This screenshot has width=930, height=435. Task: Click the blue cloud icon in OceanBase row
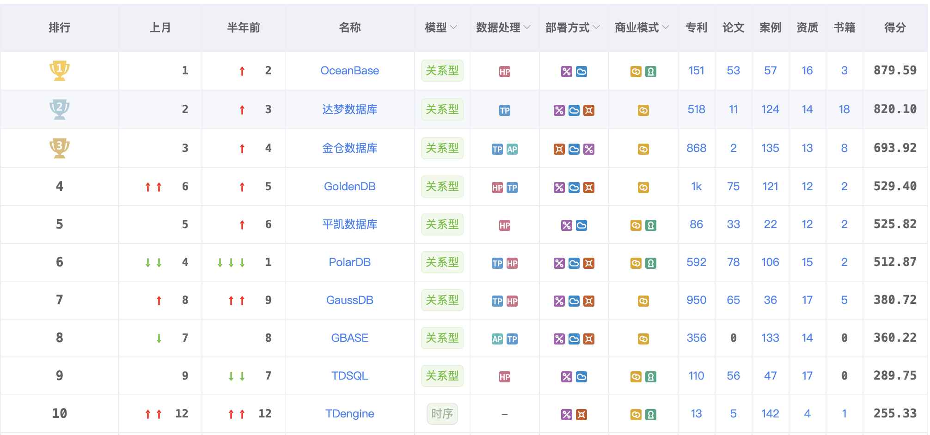tap(581, 72)
